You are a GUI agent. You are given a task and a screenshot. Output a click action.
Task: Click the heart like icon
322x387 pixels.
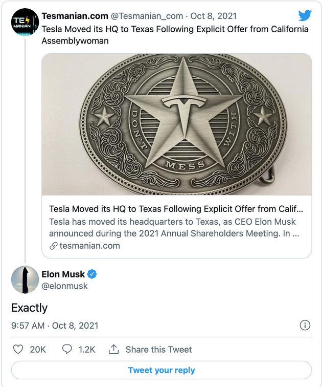(18, 350)
